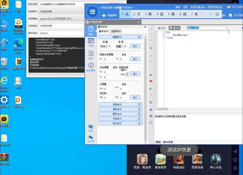Open the 公众号 WeChat icon

tap(91, 139)
